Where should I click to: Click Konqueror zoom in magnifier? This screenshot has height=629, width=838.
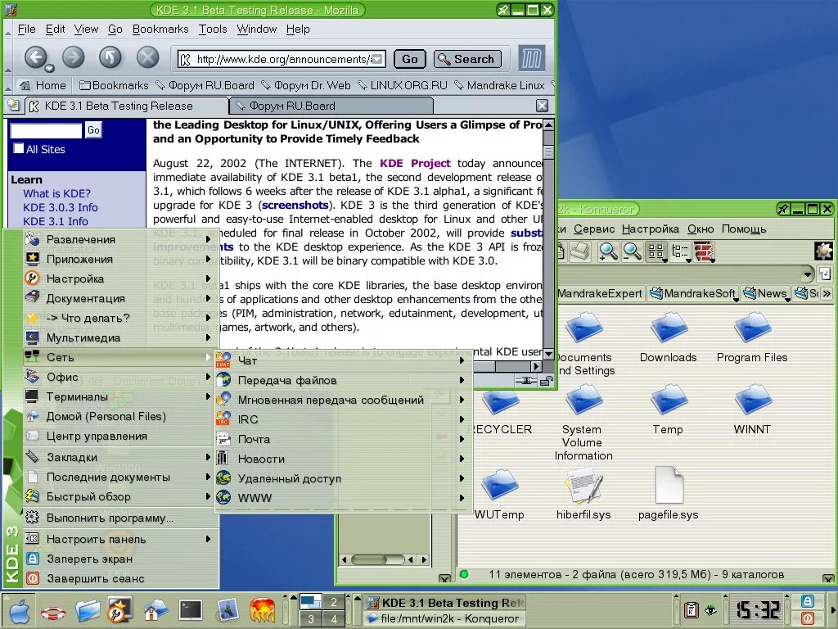point(608,251)
